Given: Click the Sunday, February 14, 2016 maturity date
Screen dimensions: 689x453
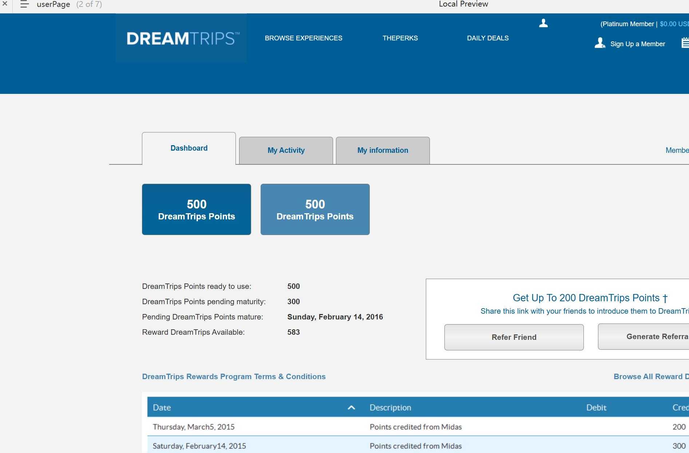Looking at the screenshot, I should pos(335,317).
